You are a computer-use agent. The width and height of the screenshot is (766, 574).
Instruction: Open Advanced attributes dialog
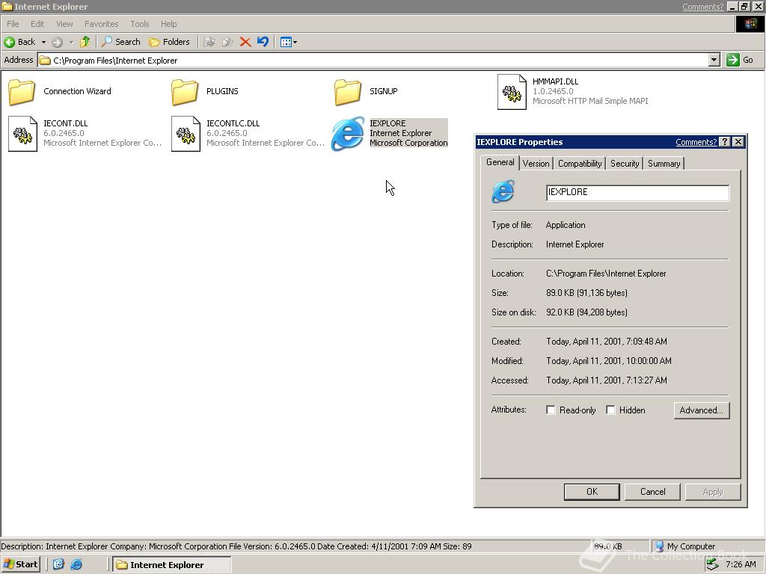702,410
